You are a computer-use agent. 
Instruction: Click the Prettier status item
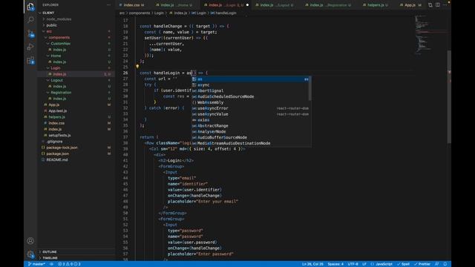click(x=422, y=264)
